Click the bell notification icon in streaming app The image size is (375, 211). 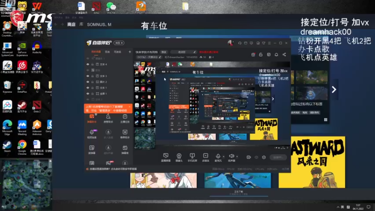tap(276, 54)
